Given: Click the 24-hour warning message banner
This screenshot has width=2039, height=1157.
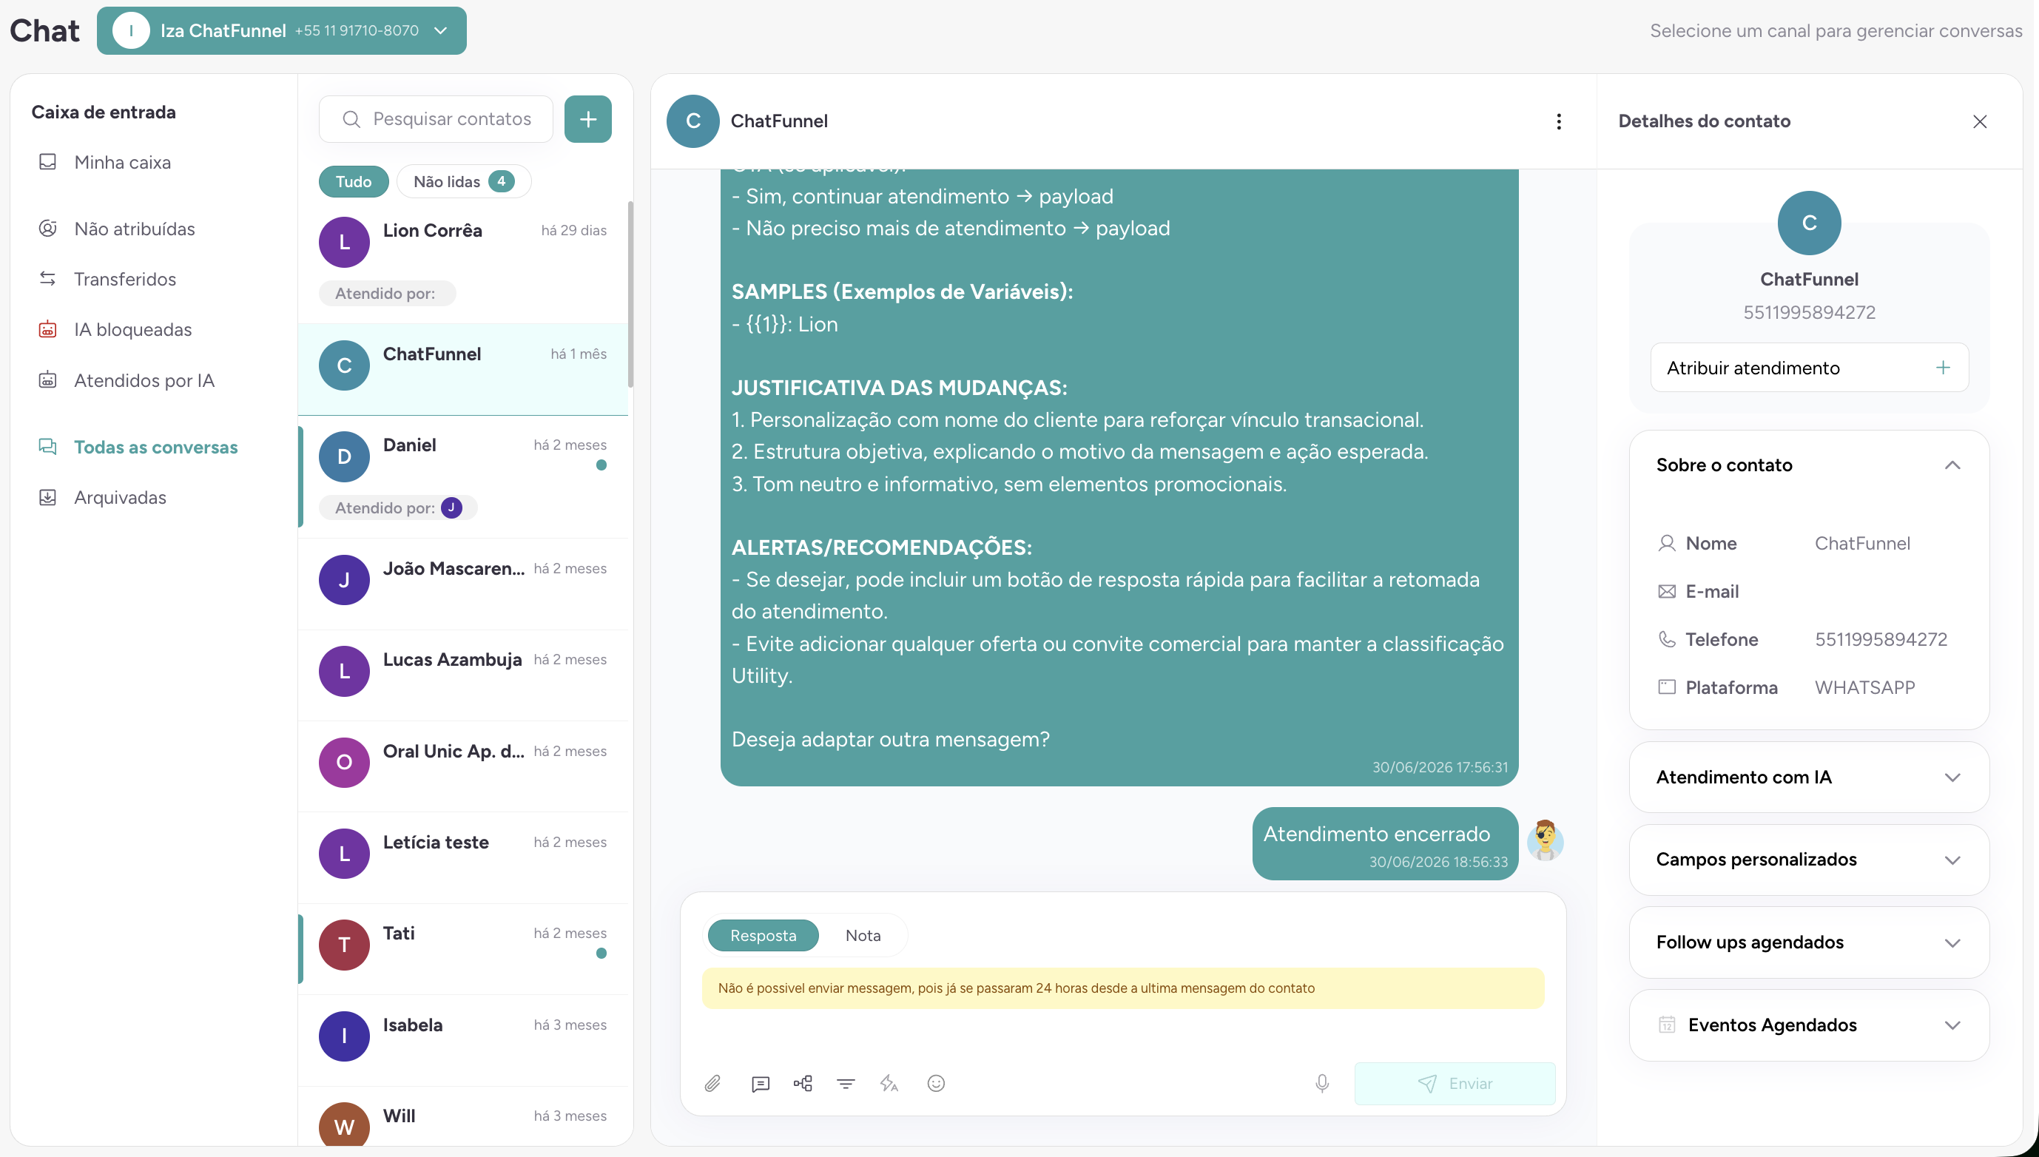Looking at the screenshot, I should coord(1123,988).
